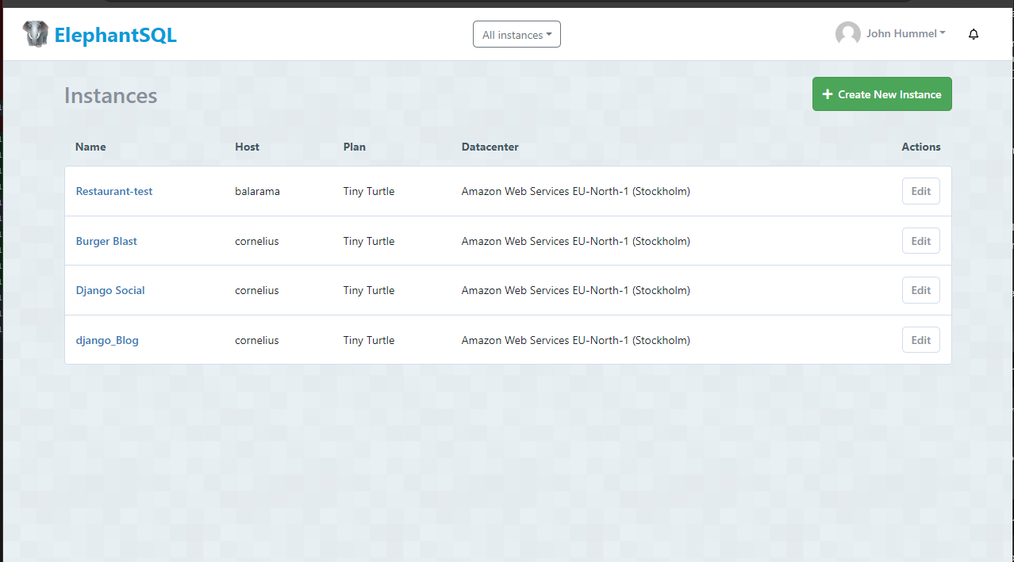The width and height of the screenshot is (1014, 562).
Task: Open the Restaurant-test instance
Action: pos(114,191)
